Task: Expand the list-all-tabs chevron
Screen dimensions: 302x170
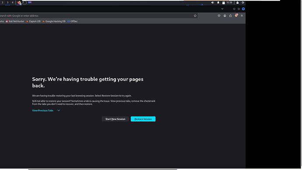Action: [x=222, y=9]
